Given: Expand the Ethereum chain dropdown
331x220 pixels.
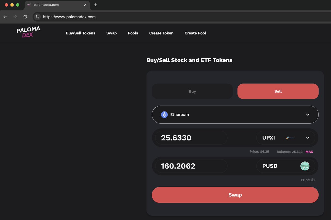Looking at the screenshot, I should click(235, 115).
